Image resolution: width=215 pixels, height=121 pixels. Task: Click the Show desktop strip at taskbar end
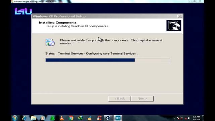pos(203,118)
